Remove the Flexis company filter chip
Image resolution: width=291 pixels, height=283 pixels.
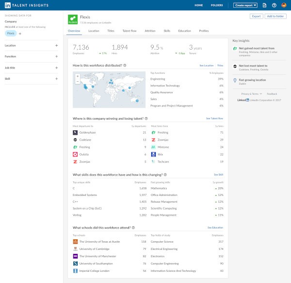click(x=11, y=33)
